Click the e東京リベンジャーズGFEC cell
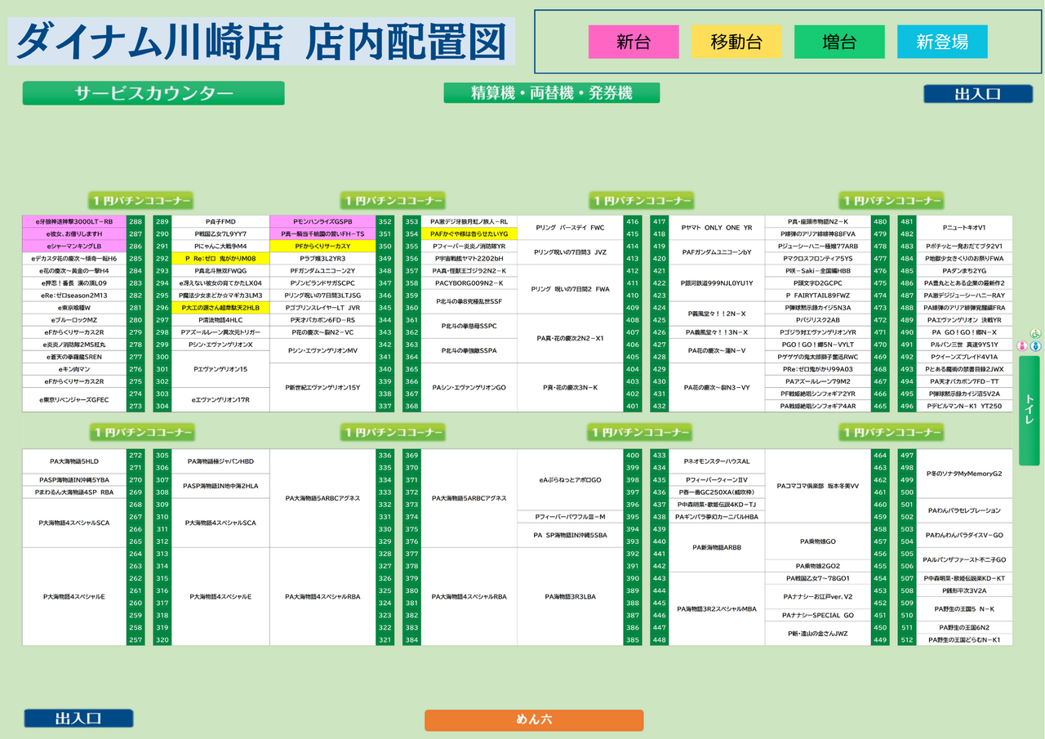This screenshot has height=739, width=1045. click(x=74, y=400)
